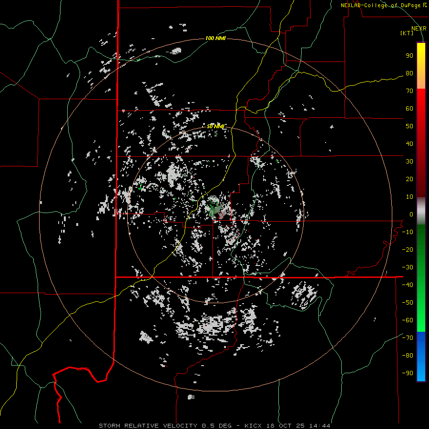The width and height of the screenshot is (429, 429).
Task: Select the -90 knot scale value
Action: (408, 373)
